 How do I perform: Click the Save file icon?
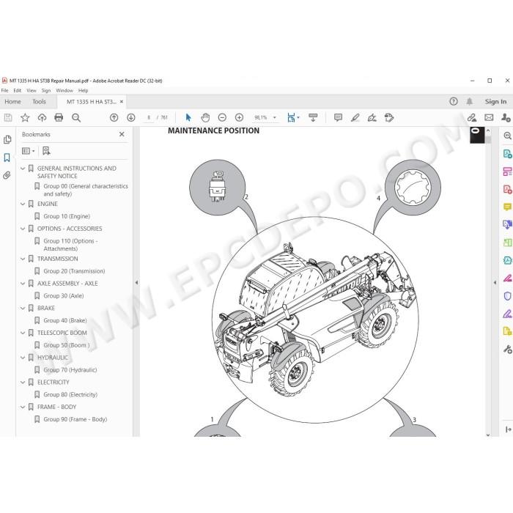coord(8,117)
